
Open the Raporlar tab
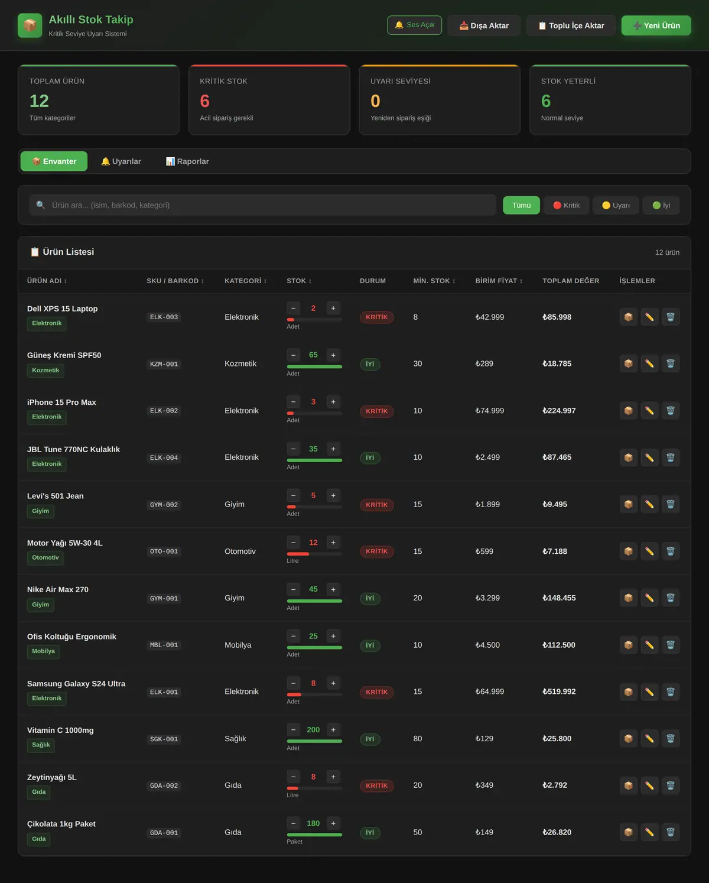coord(187,161)
